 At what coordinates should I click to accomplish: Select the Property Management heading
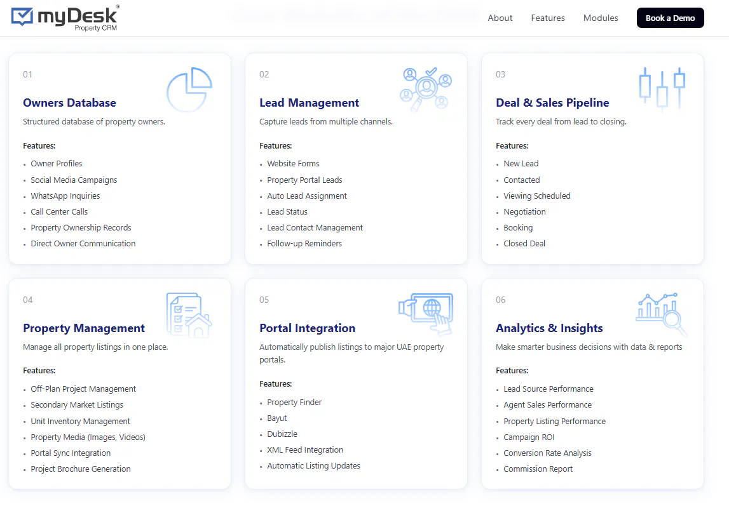coord(84,328)
